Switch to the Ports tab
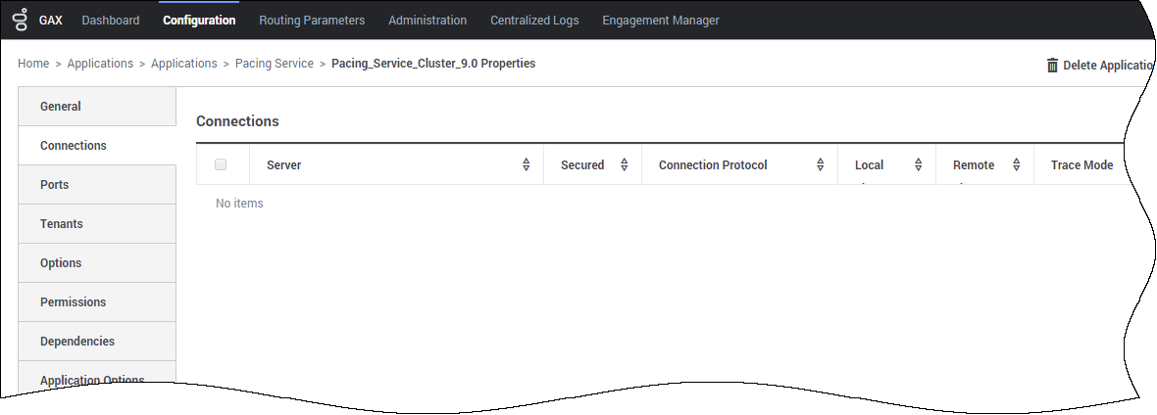Image resolution: width=1157 pixels, height=415 pixels. pos(97,184)
